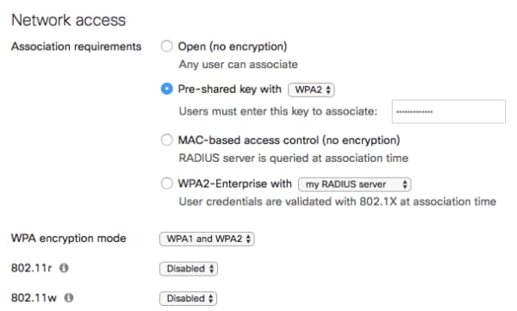Image resolution: width=517 pixels, height=311 pixels.
Task: Open the 802.11r Disabled dropdown
Action: coord(189,269)
